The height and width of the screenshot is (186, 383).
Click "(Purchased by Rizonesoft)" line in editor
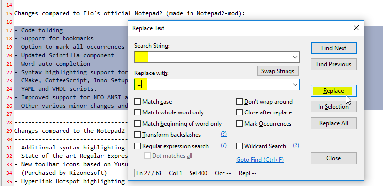coord(64,173)
